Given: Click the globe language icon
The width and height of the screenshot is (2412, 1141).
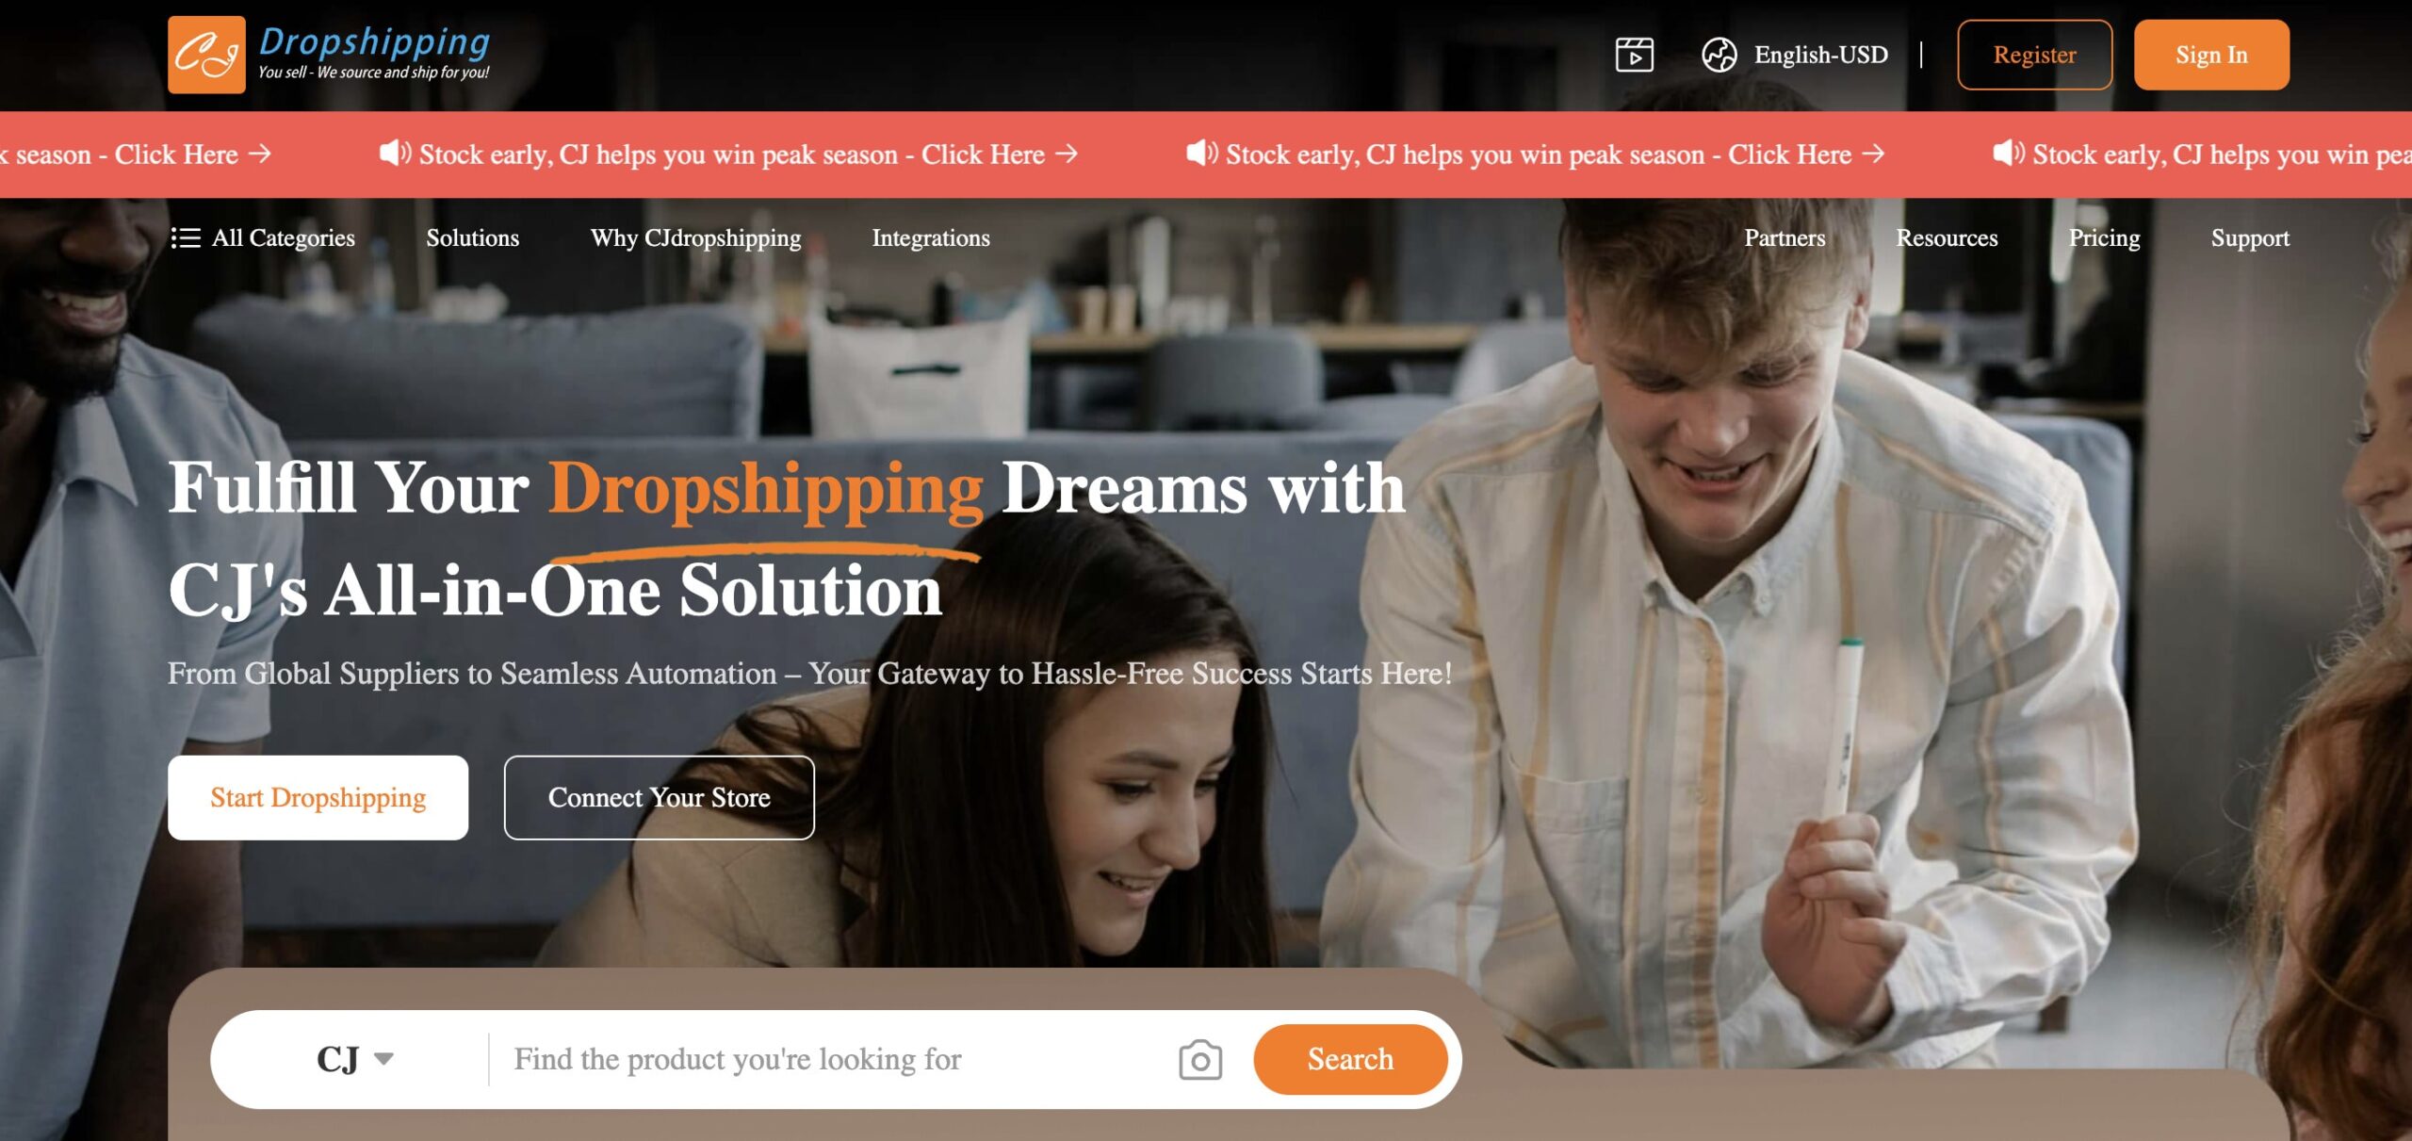Looking at the screenshot, I should (1719, 55).
